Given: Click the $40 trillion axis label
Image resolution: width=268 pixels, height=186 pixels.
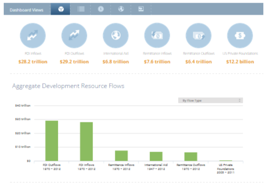Looking at the screenshot, I should click(x=23, y=106).
